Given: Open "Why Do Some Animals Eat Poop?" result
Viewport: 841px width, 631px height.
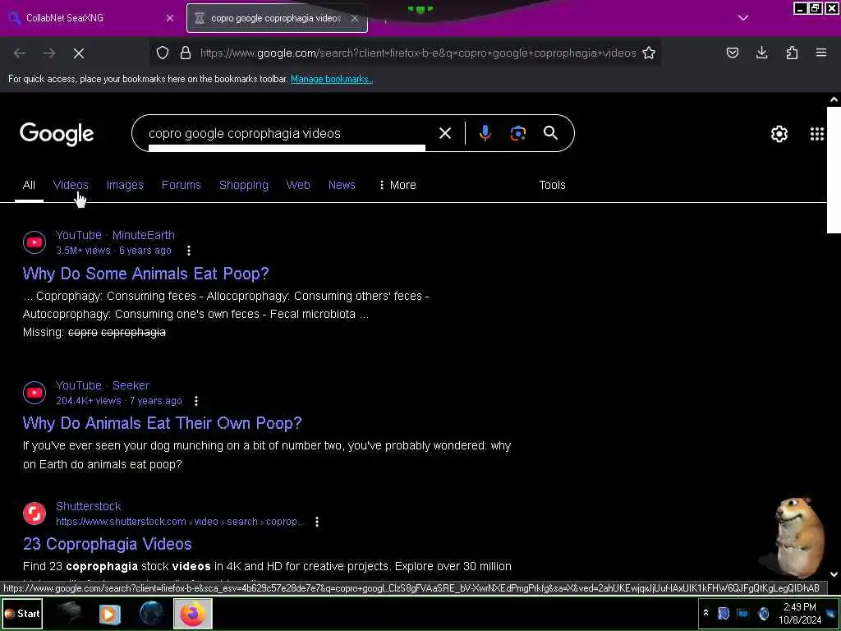Looking at the screenshot, I should tap(146, 274).
